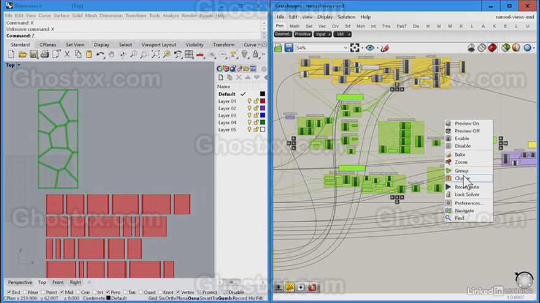Toggle the End osnap checkbox
This screenshot has width=540, height=303.
9,292
